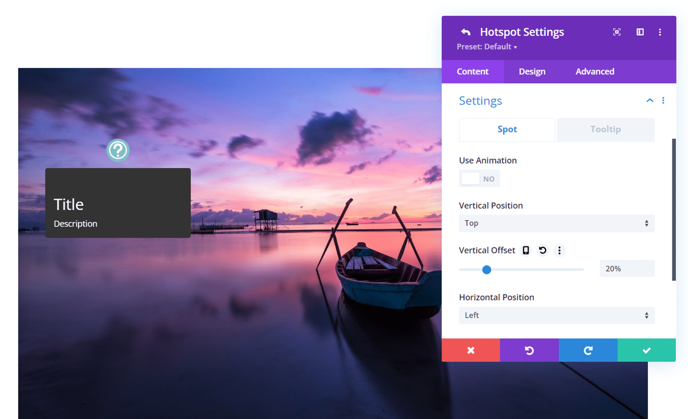Open the Vertical Position dropdown showing Top
Image resolution: width=688 pixels, height=419 pixels.
[556, 223]
